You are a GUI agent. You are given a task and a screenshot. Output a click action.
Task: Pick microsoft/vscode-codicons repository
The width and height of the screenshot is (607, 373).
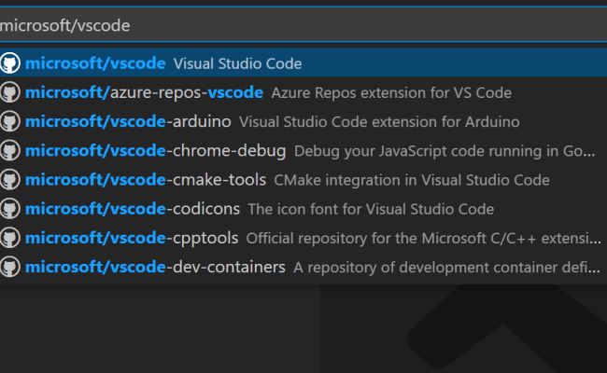(133, 209)
